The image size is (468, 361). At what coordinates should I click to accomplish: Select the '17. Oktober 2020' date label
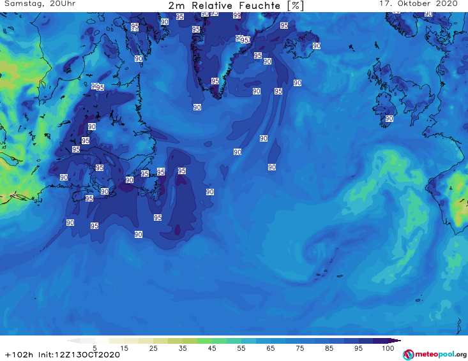[x=418, y=4]
